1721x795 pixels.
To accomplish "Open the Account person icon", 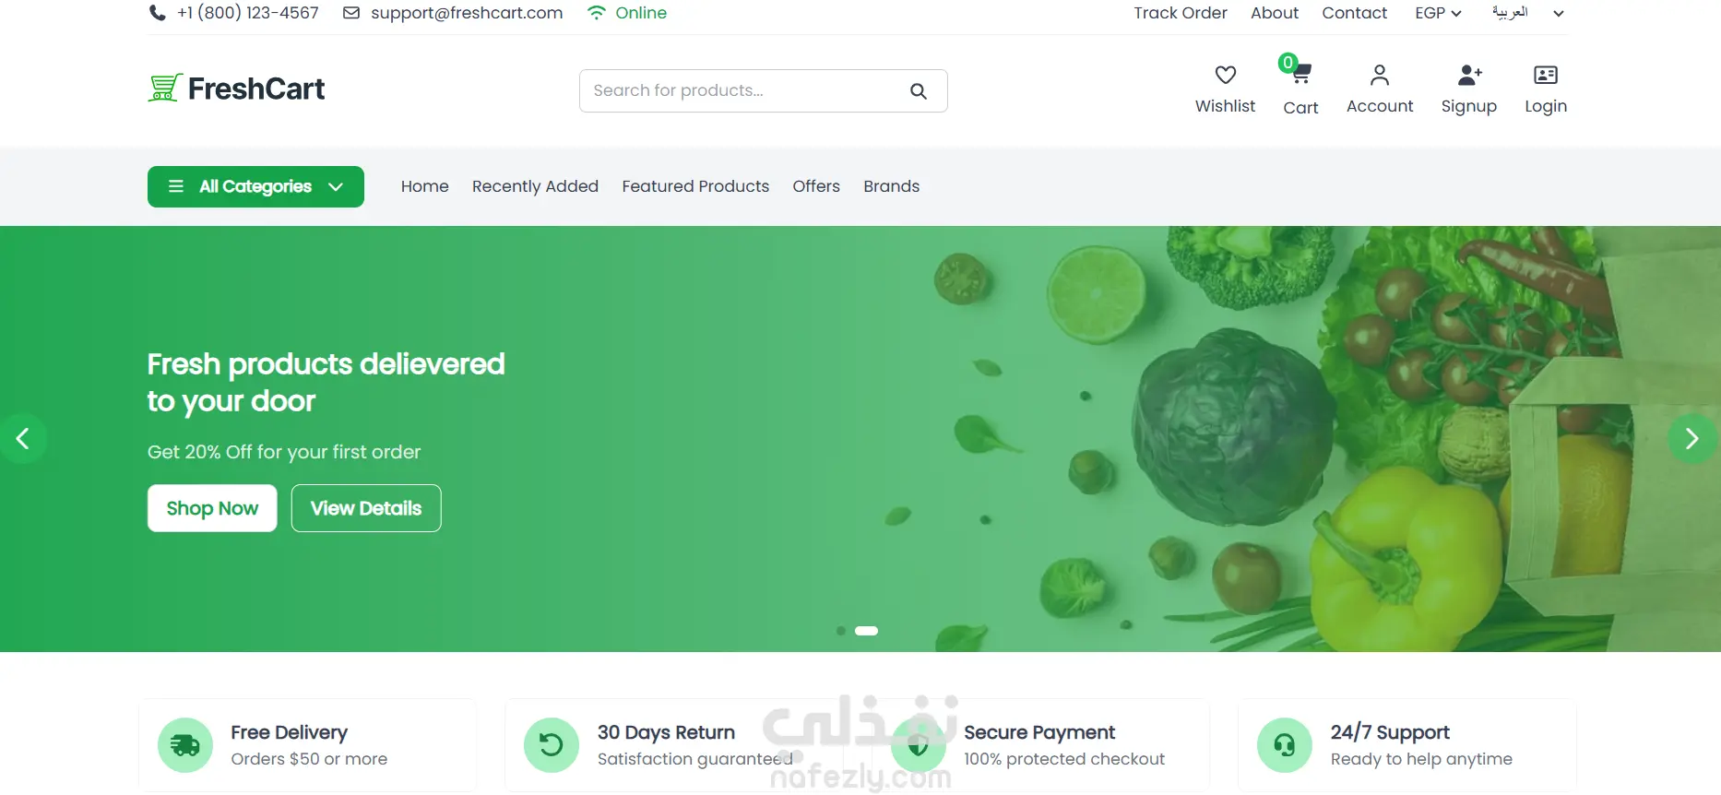I will click(x=1380, y=75).
